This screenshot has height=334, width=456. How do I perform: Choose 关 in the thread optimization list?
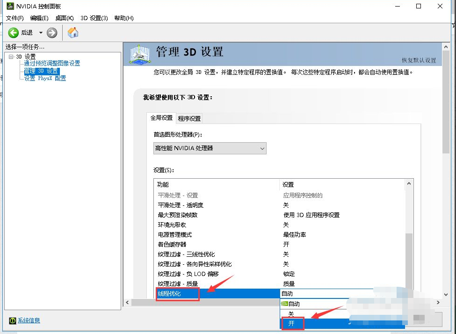click(291, 314)
